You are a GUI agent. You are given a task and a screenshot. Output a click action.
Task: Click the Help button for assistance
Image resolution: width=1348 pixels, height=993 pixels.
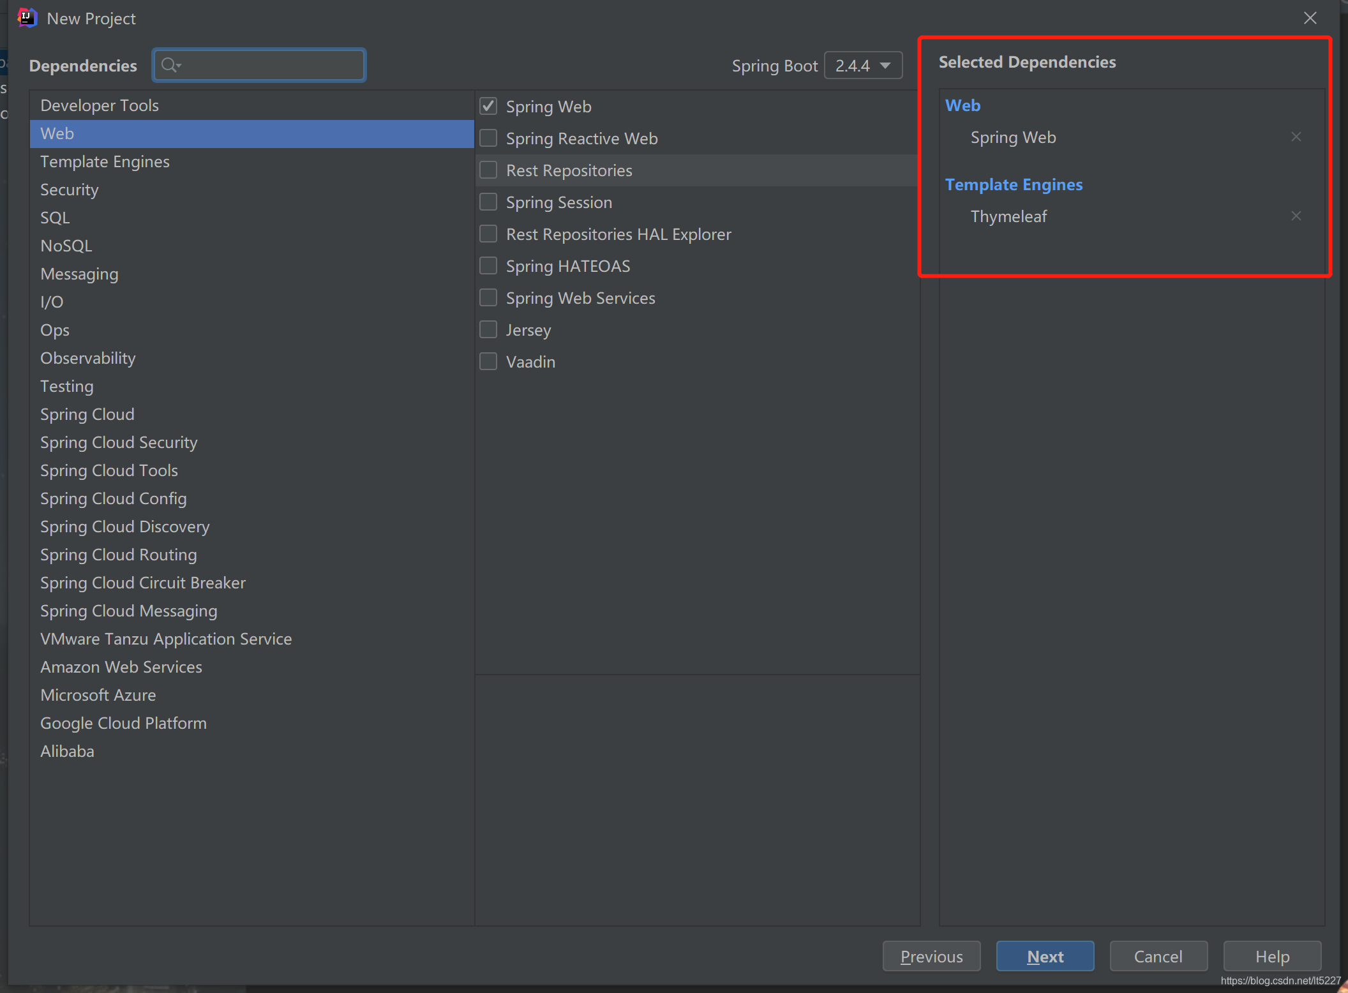pyautogui.click(x=1271, y=955)
